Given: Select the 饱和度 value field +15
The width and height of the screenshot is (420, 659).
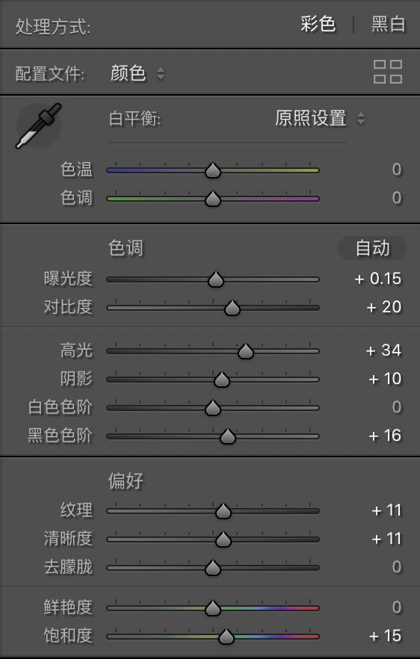Looking at the screenshot, I should tap(385, 636).
